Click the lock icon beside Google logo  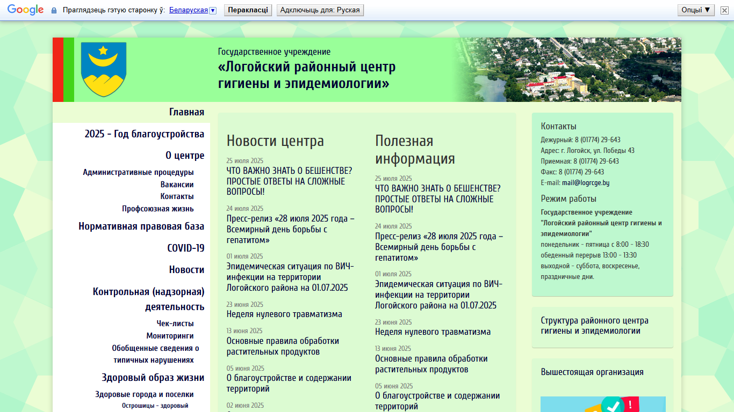tap(54, 10)
